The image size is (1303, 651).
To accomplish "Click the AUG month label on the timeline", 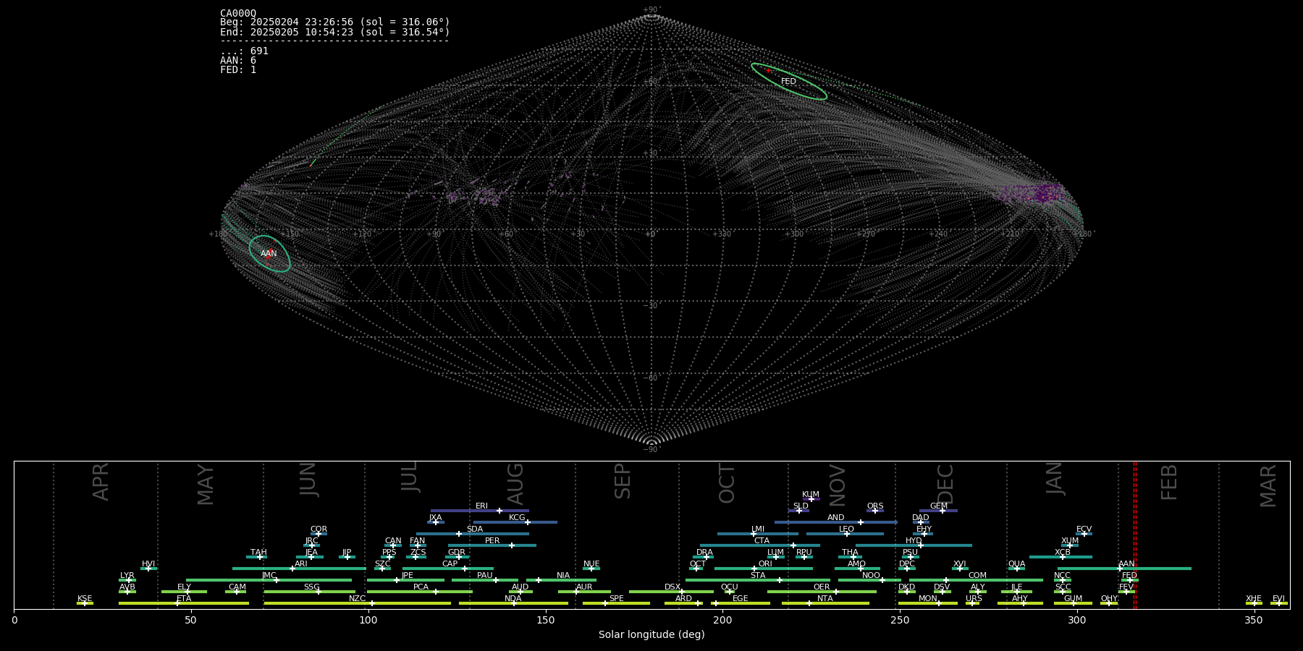I will (515, 484).
